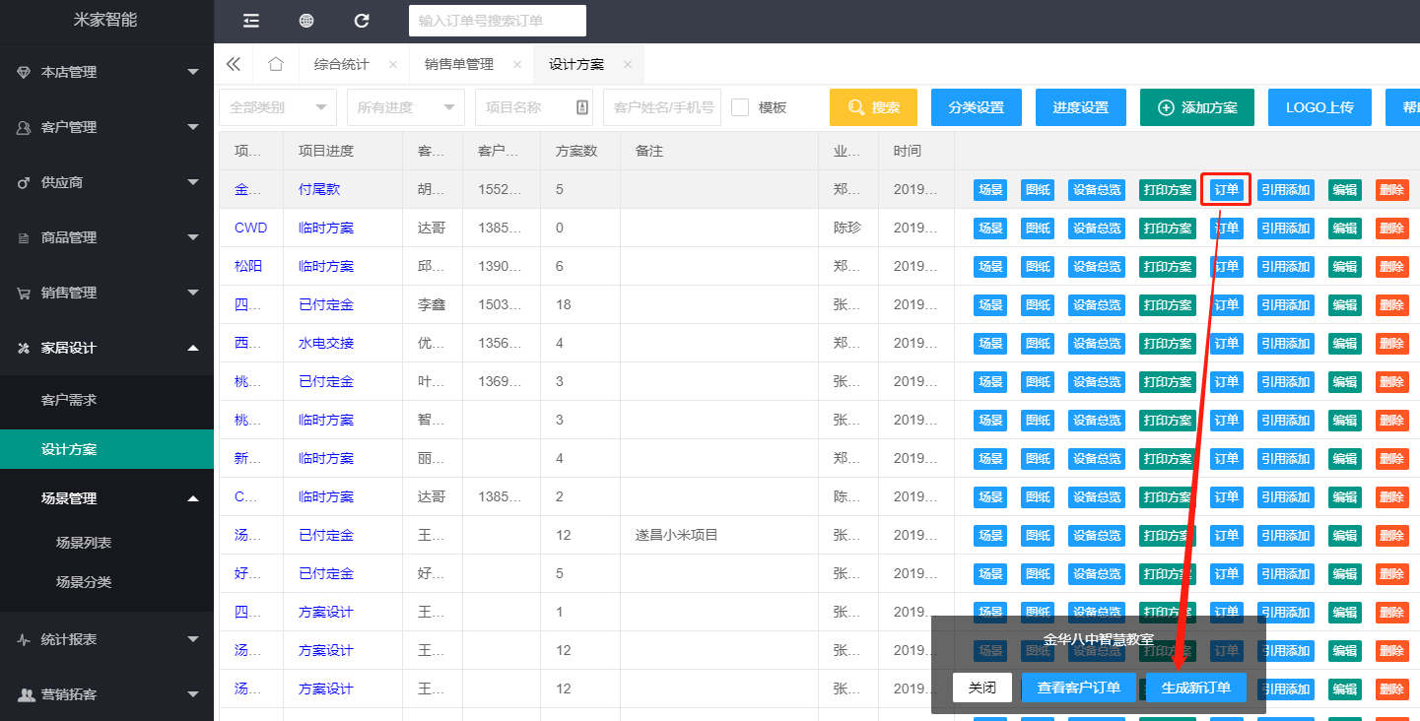The width and height of the screenshot is (1420, 721).
Task: Click the diamond icon beside 本店管理
Action: coord(25,72)
